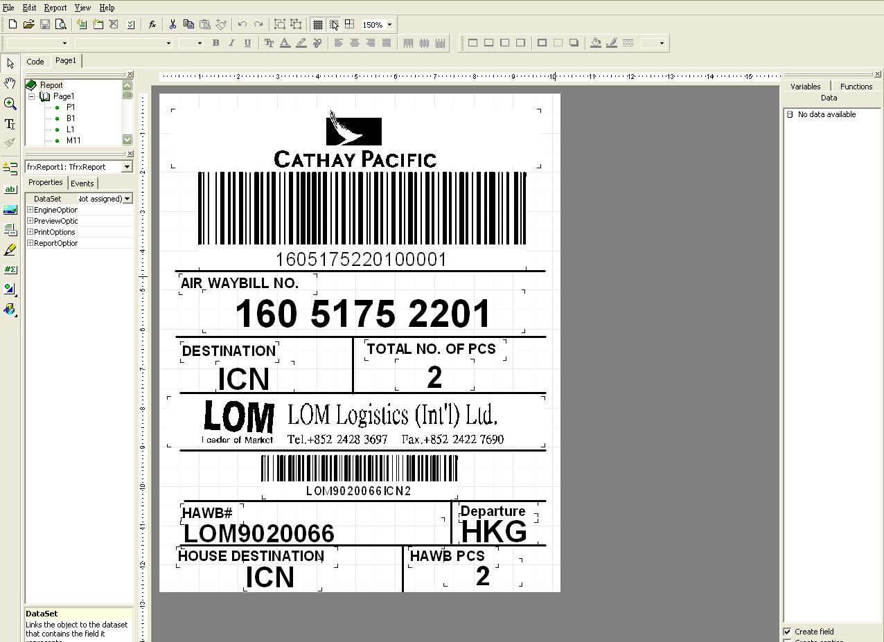Create a new report with the New icon
Screen dimensions: 884x642
click(12, 24)
